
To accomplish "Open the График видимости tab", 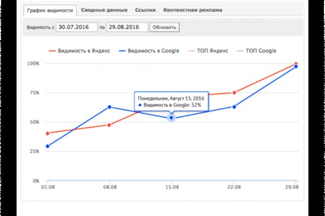I will 50,10.
